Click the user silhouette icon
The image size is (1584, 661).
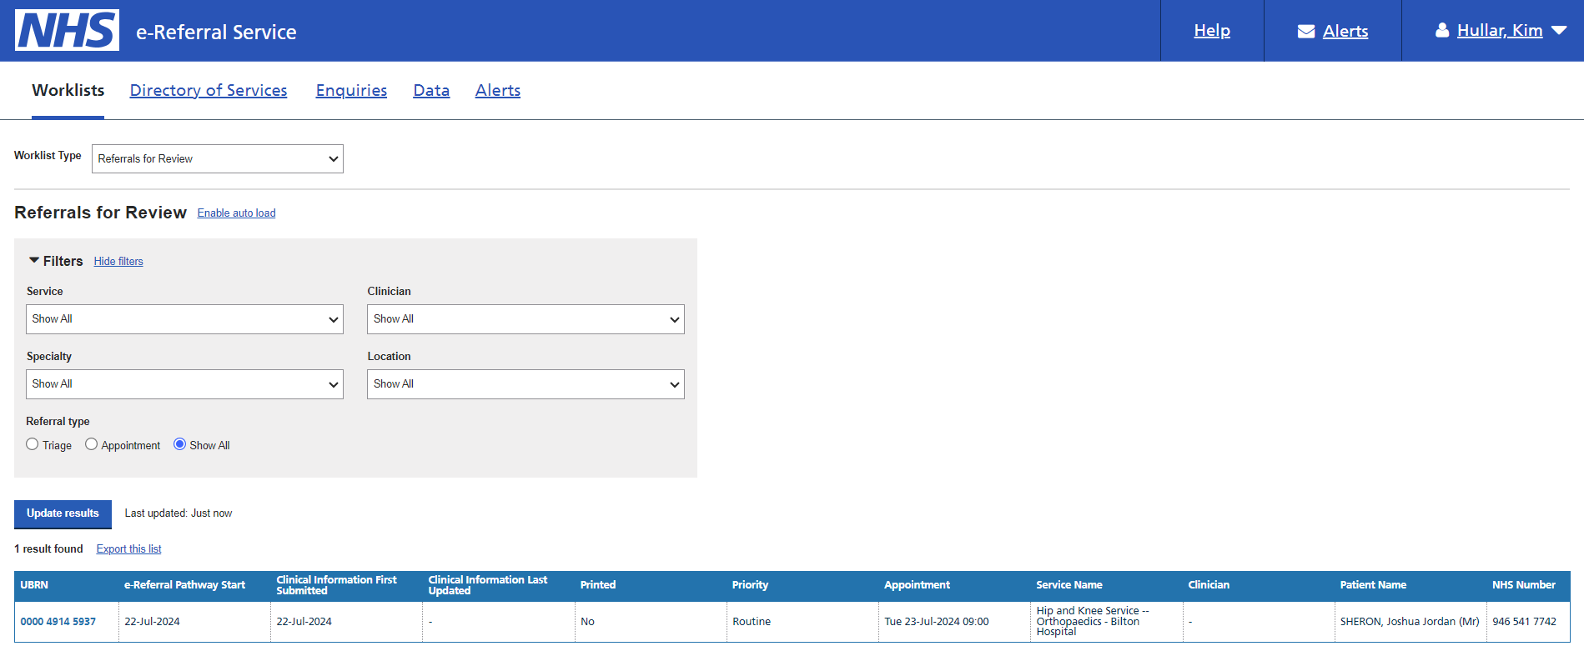[1442, 31]
